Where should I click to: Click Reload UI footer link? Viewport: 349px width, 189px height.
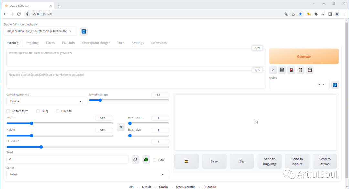[x=210, y=187]
